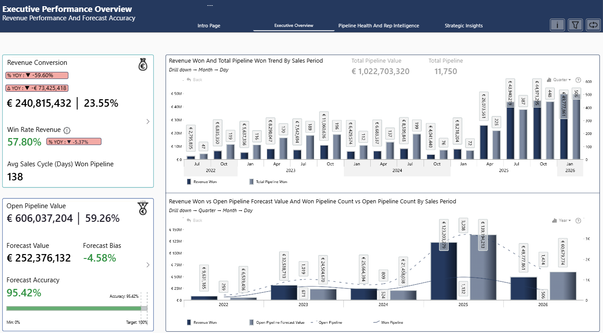The width and height of the screenshot is (603, 333).
Task: Click the euro money bag icon
Action: pyautogui.click(x=143, y=65)
